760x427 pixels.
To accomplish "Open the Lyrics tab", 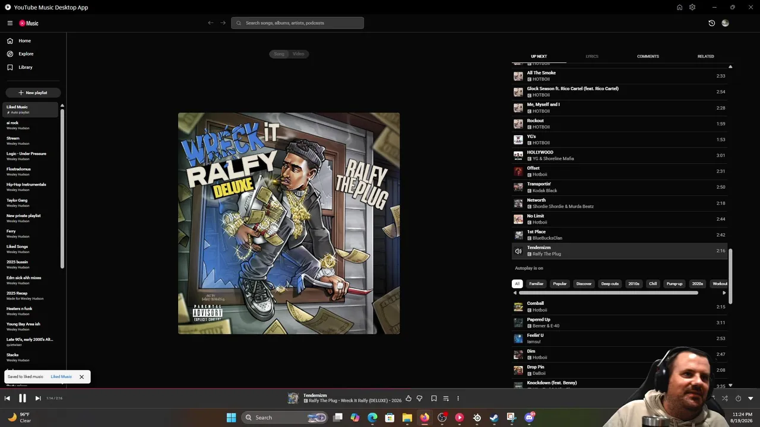I will pos(592,56).
